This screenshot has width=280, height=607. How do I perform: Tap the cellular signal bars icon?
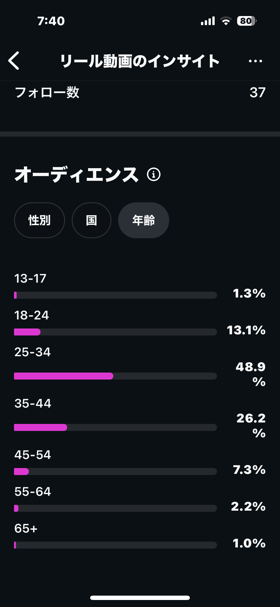[x=208, y=21]
